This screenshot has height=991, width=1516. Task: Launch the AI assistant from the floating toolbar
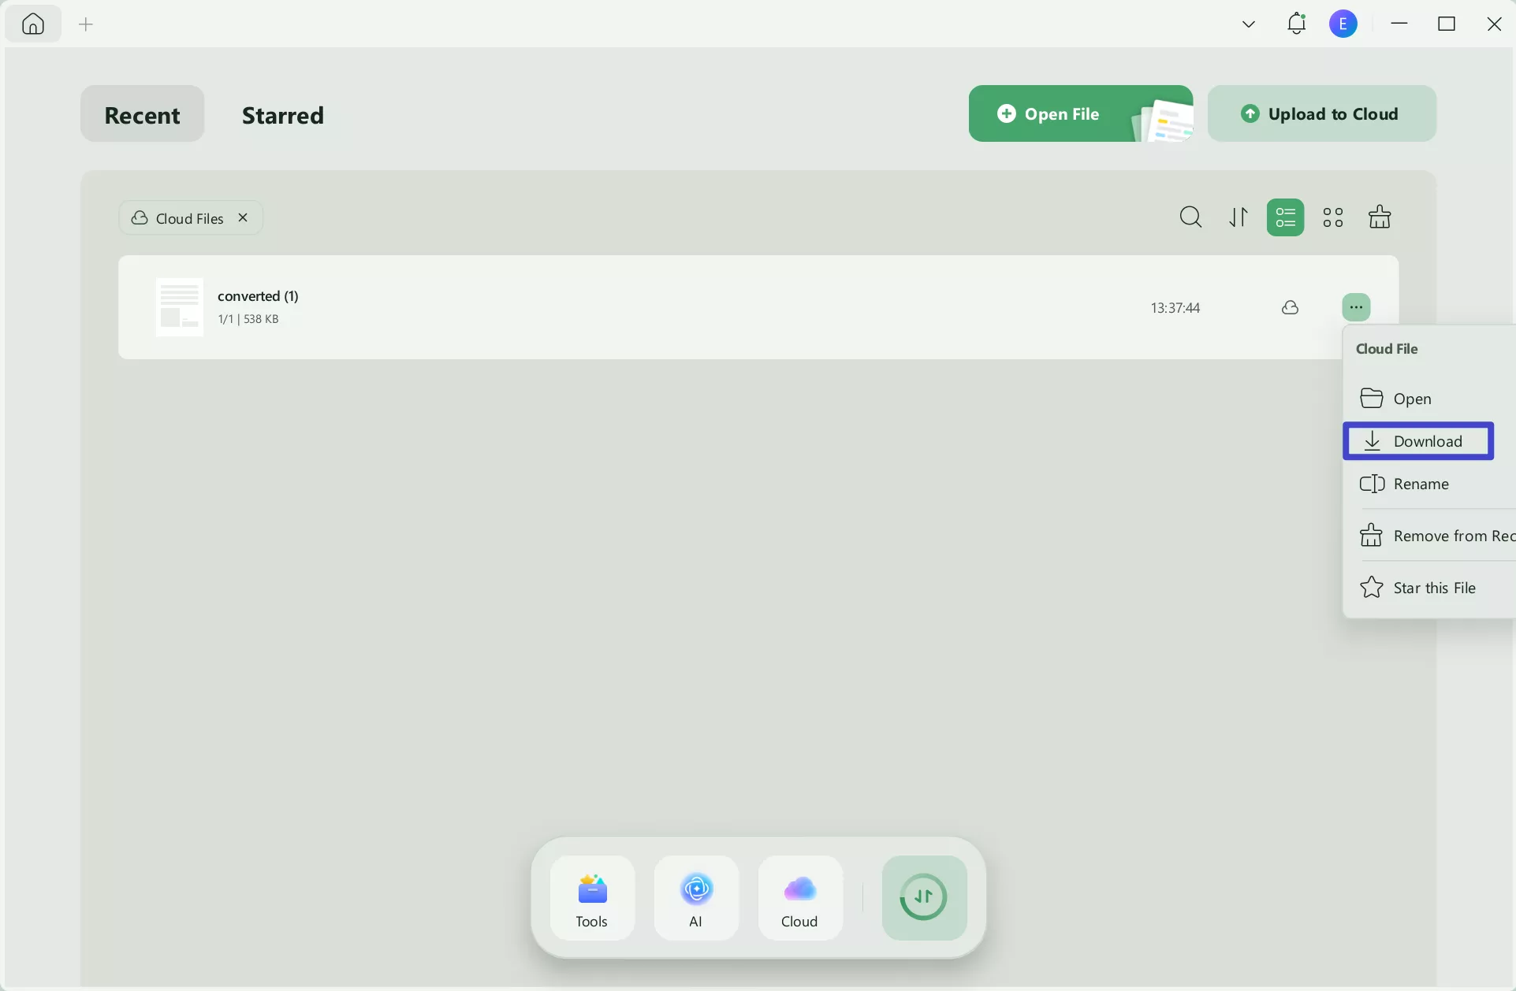696,898
